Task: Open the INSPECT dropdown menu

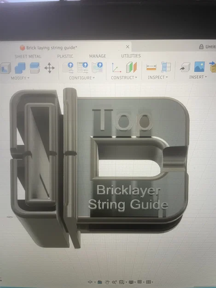Action: pos(158,77)
